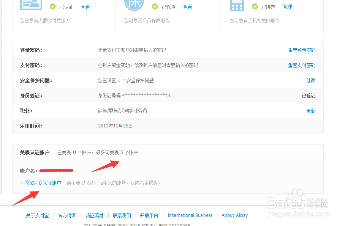Click + 添加关联认证账户 link
The image size is (348, 226).
(41, 183)
